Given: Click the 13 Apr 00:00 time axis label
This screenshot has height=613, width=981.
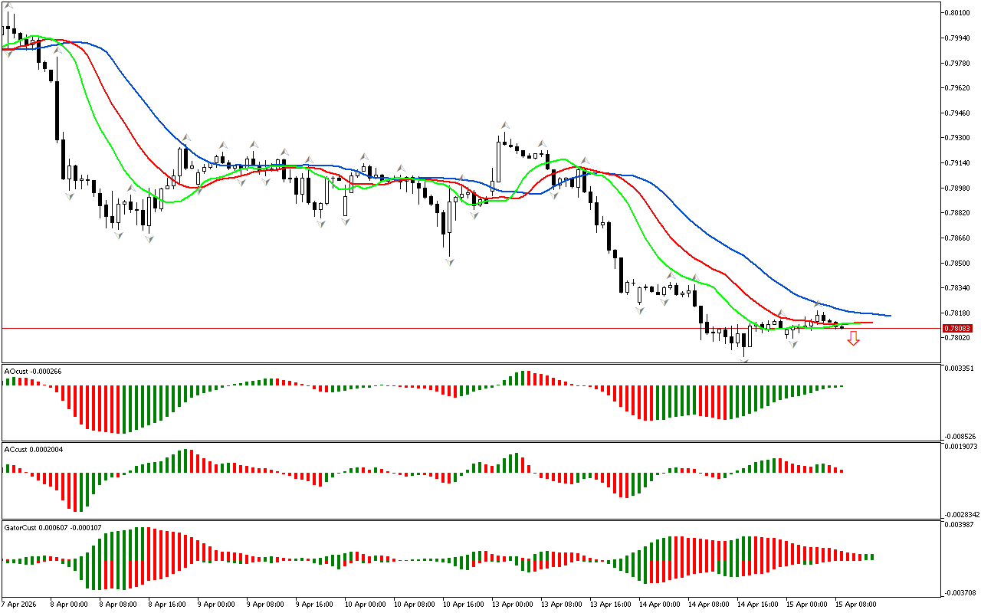Looking at the screenshot, I should [x=512, y=604].
